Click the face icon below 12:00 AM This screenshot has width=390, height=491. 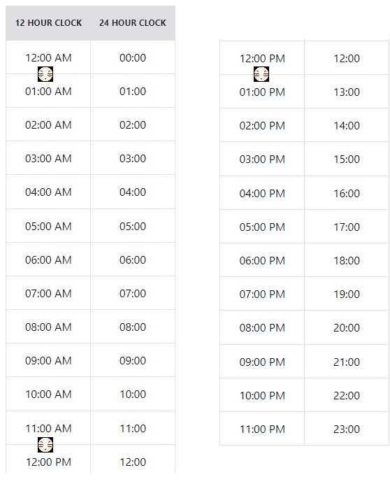click(x=45, y=74)
